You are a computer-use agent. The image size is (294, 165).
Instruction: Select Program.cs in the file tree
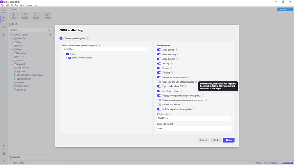22,82
